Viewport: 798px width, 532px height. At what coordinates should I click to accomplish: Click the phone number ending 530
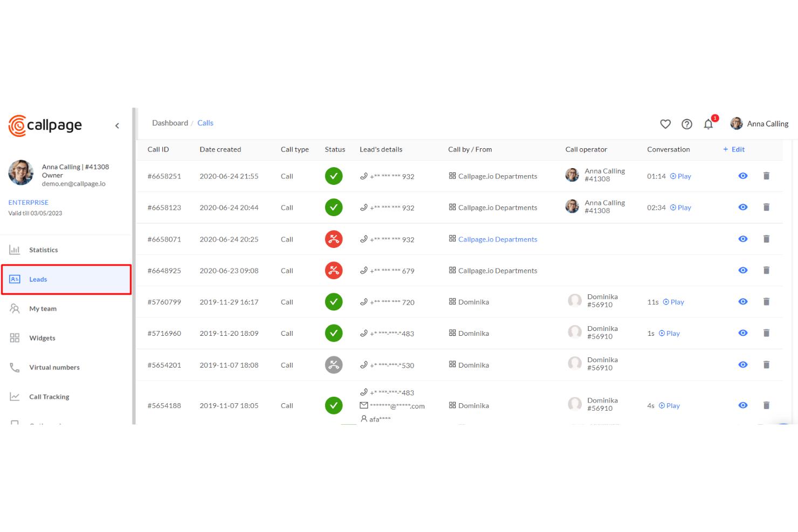pyautogui.click(x=392, y=365)
